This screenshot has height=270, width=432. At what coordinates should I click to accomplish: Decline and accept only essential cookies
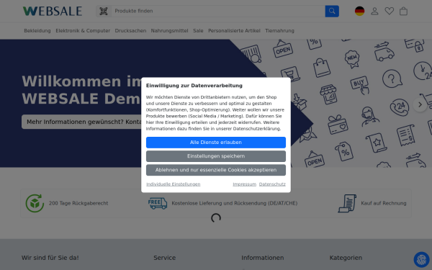(216, 170)
